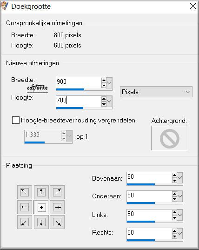
Task: Increase Breedte with the up stepper
Action: pyautogui.click(x=104, y=80)
